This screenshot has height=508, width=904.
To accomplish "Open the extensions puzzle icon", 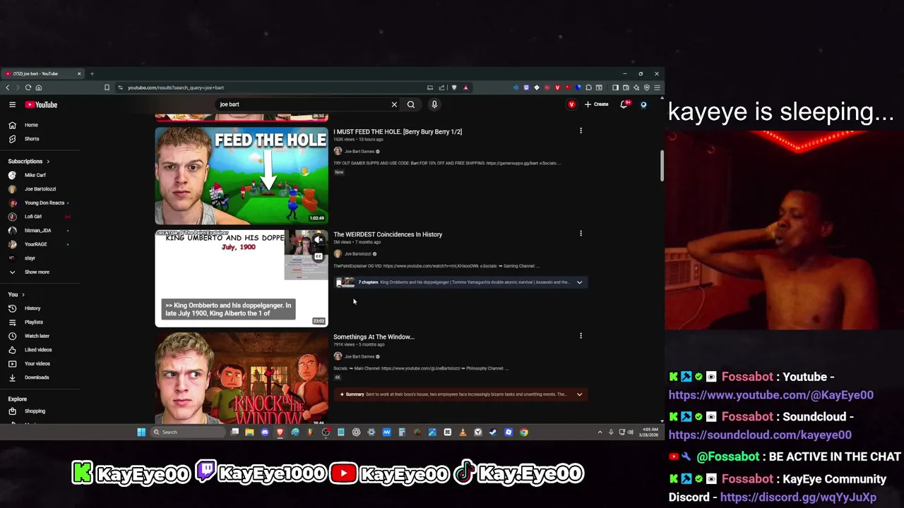I will pos(588,87).
